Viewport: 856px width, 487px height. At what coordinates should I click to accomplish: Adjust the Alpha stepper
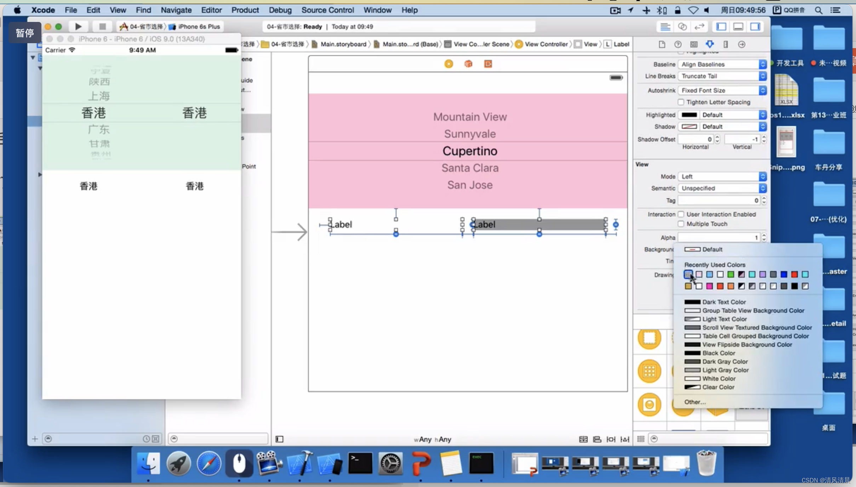[764, 237]
